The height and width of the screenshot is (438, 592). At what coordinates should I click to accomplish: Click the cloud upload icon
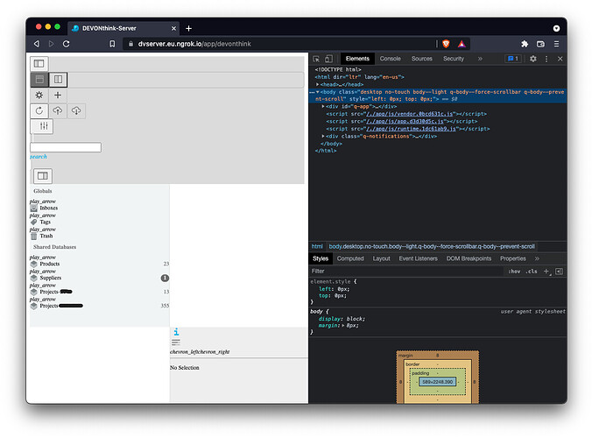tap(58, 110)
